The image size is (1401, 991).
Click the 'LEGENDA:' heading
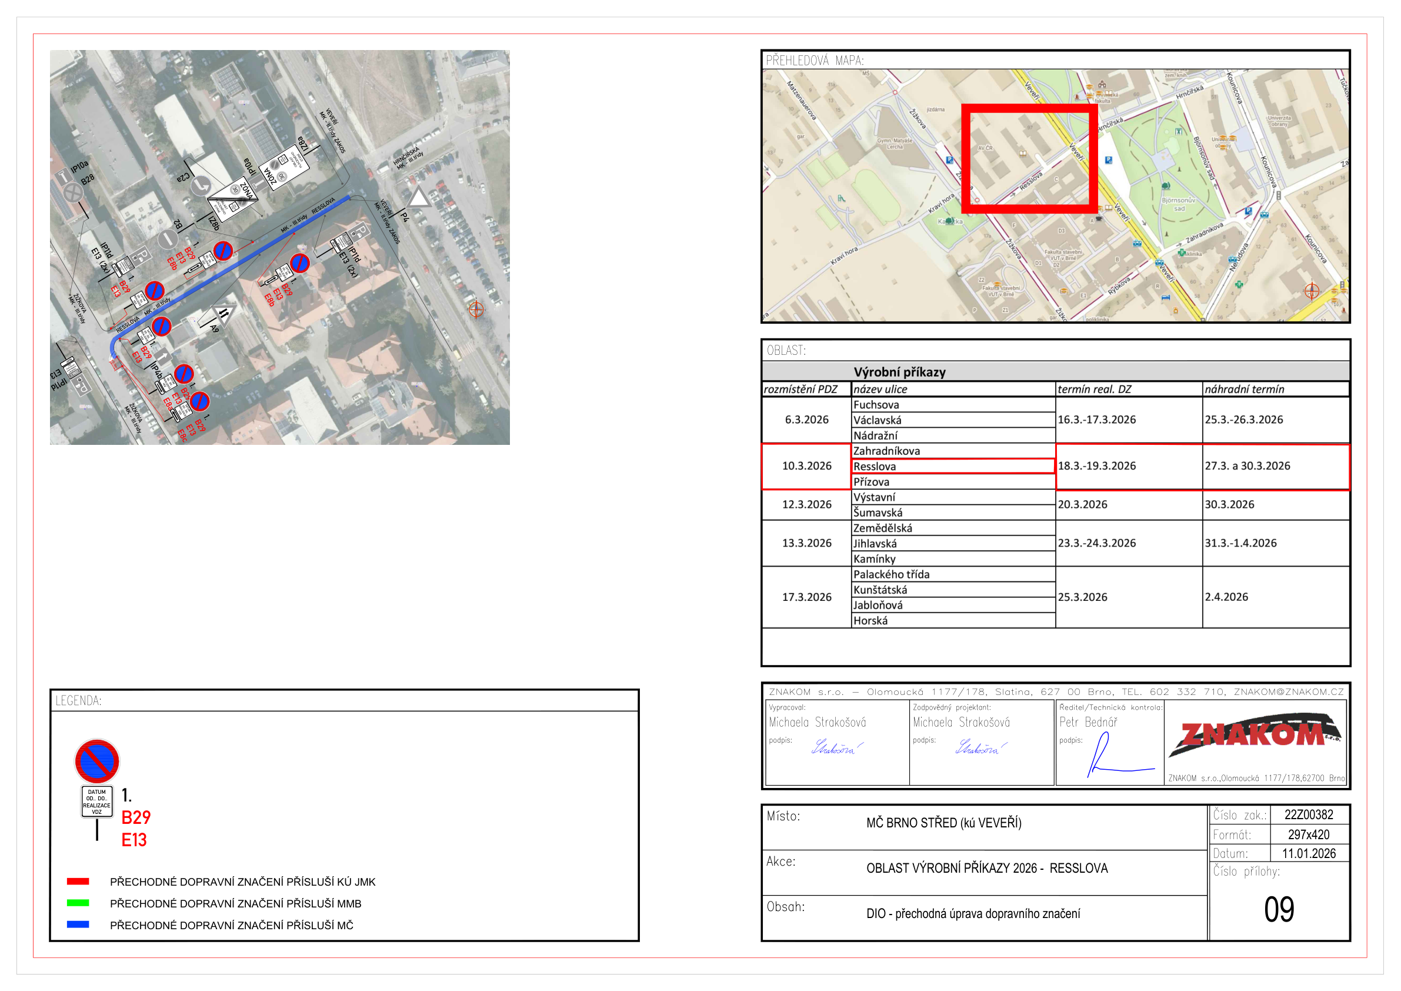coord(79,700)
